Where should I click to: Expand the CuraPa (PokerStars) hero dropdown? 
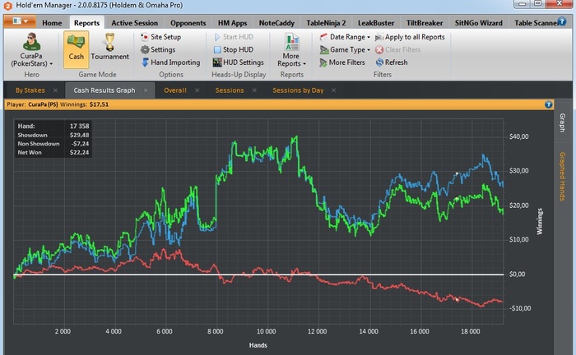tap(31, 60)
